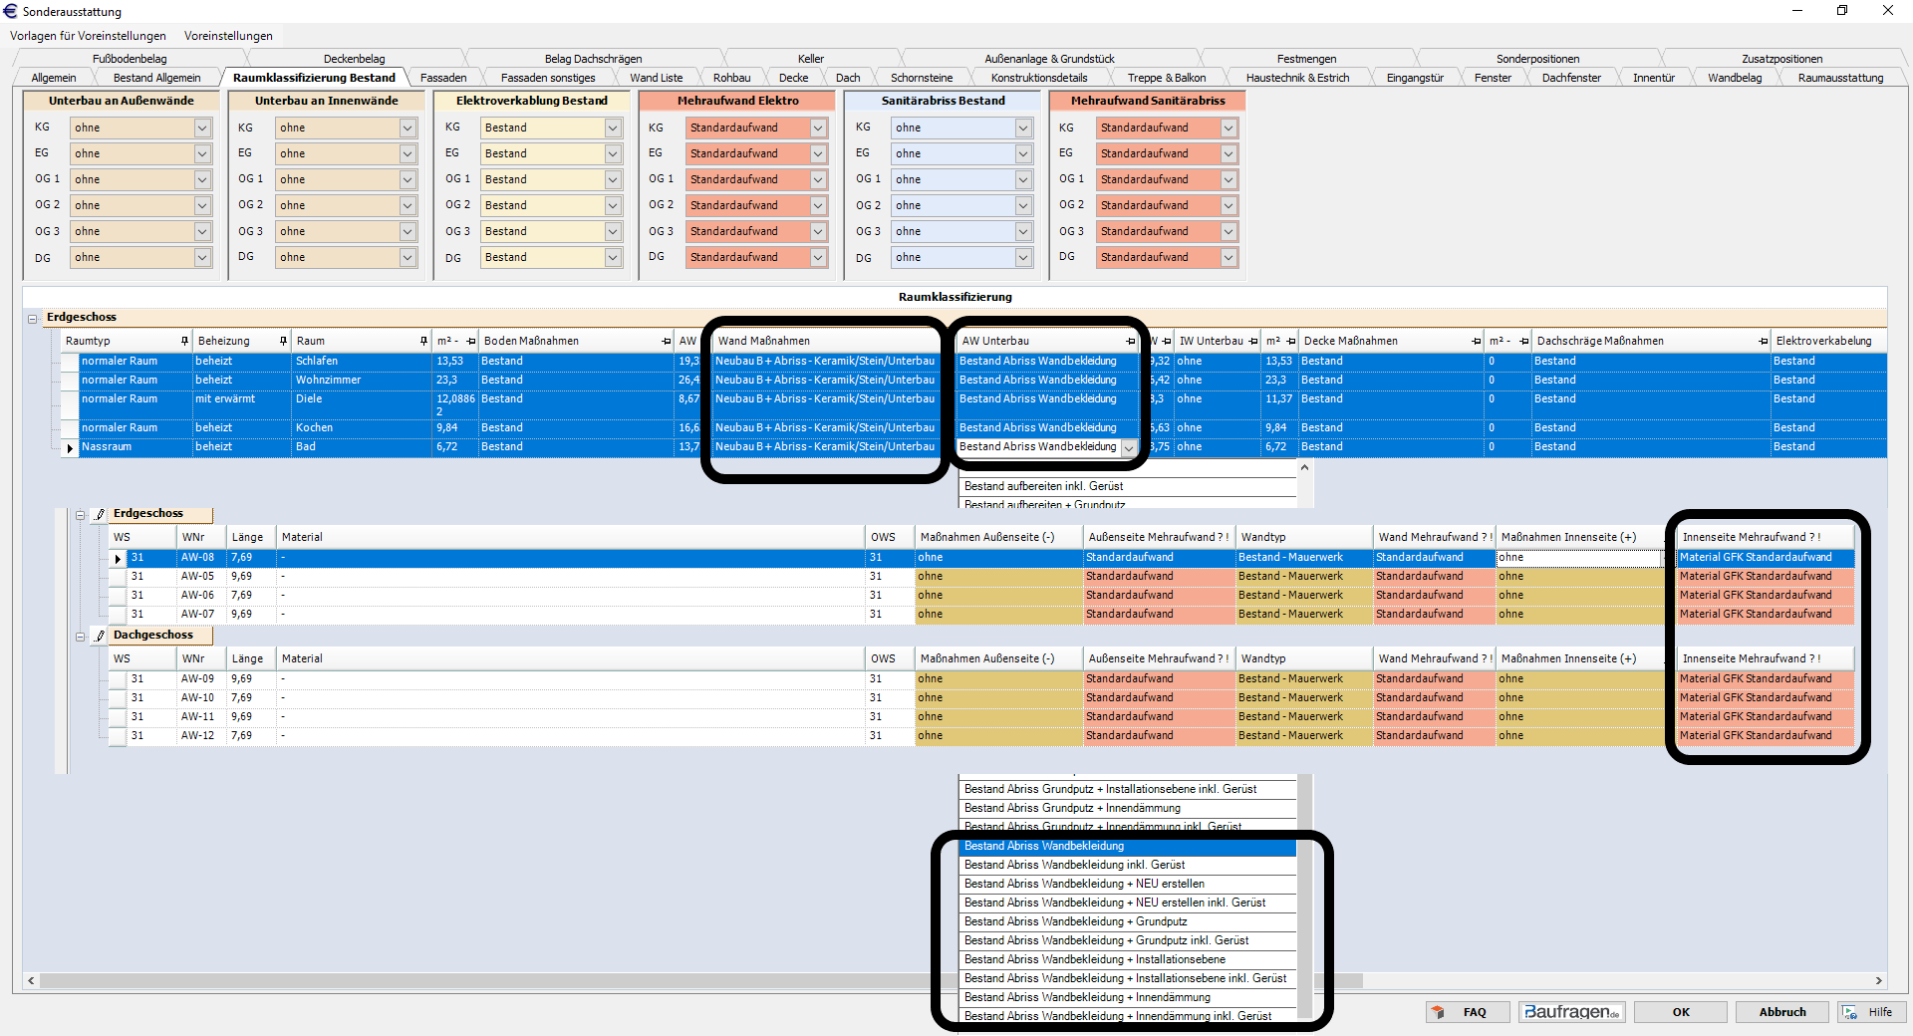Viewport: 1913px width, 1036px height.
Task: Click the pin icon in Decke Maßnahmen header
Action: click(x=1476, y=341)
